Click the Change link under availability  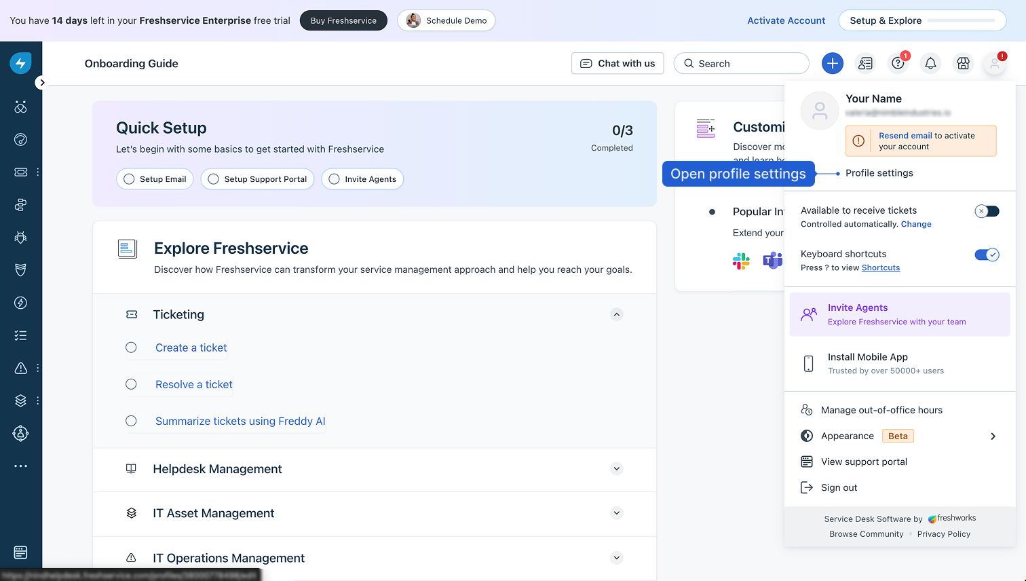(916, 224)
